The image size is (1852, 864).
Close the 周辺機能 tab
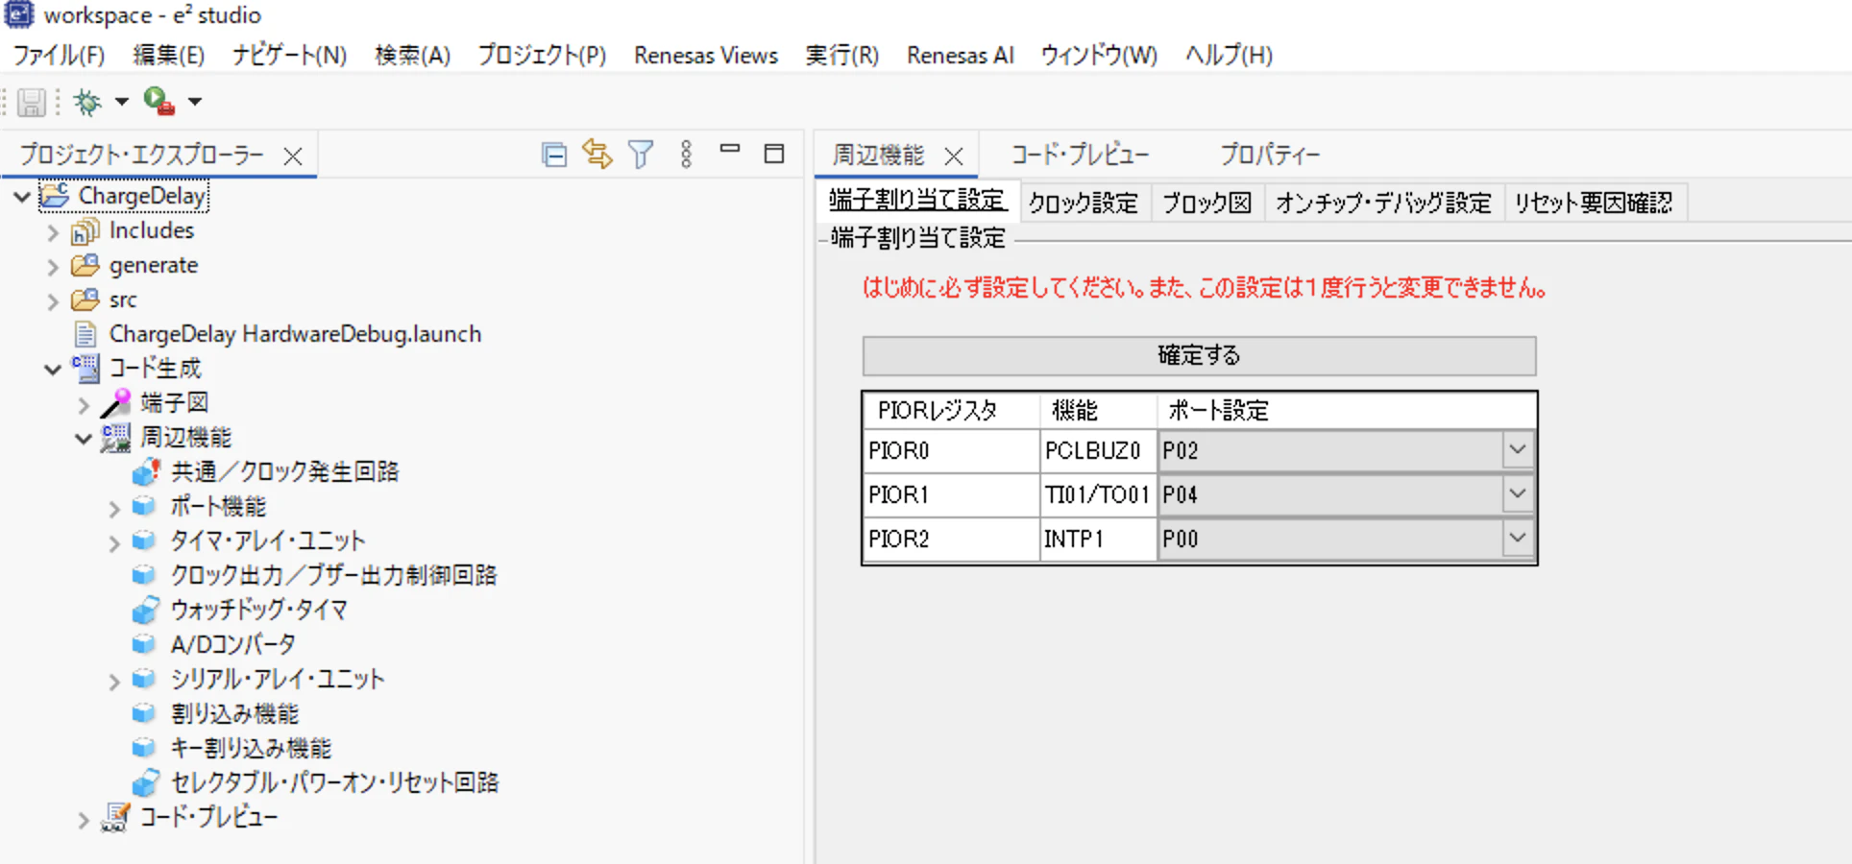(954, 156)
